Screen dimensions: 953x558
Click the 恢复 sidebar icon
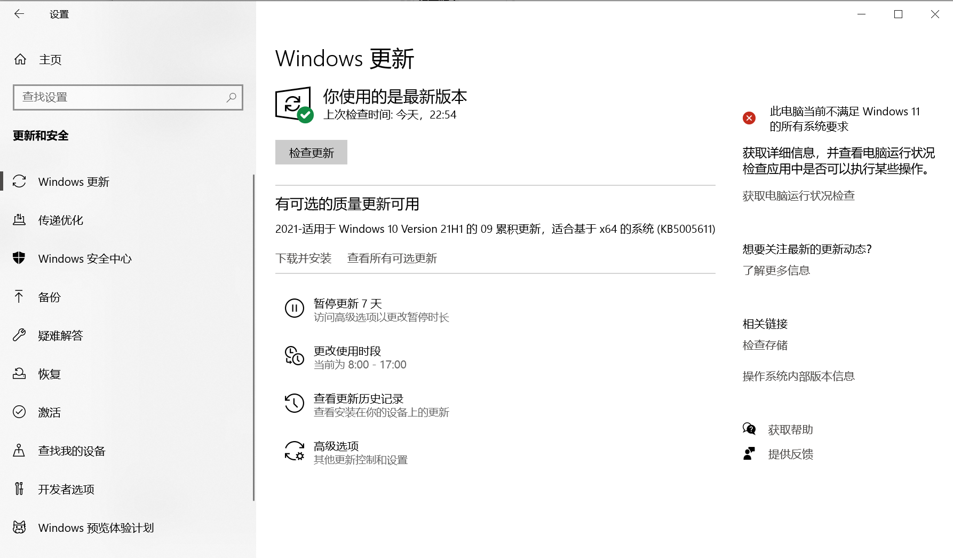pos(19,374)
